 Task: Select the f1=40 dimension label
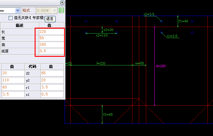(184, 21)
